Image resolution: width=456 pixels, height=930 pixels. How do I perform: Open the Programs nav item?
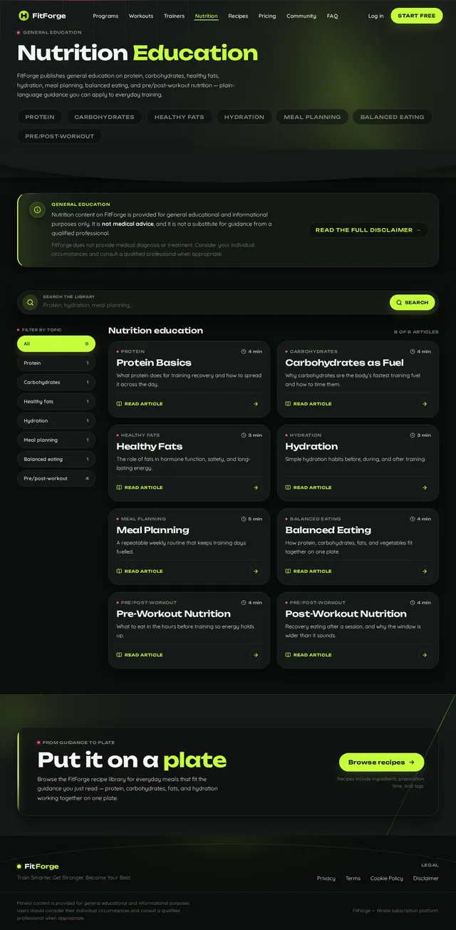tap(105, 16)
